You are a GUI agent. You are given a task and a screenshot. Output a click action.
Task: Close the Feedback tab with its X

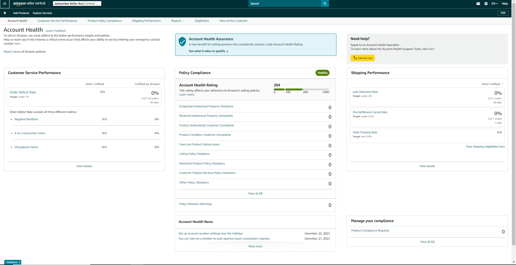click(x=19, y=262)
